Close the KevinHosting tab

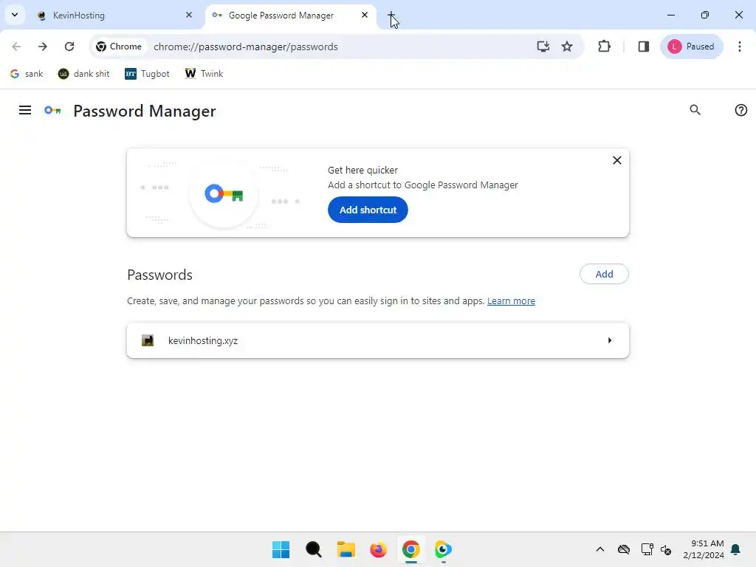(189, 15)
